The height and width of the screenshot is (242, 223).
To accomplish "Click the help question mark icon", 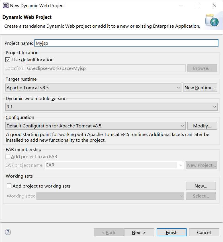I will click(x=8, y=232).
